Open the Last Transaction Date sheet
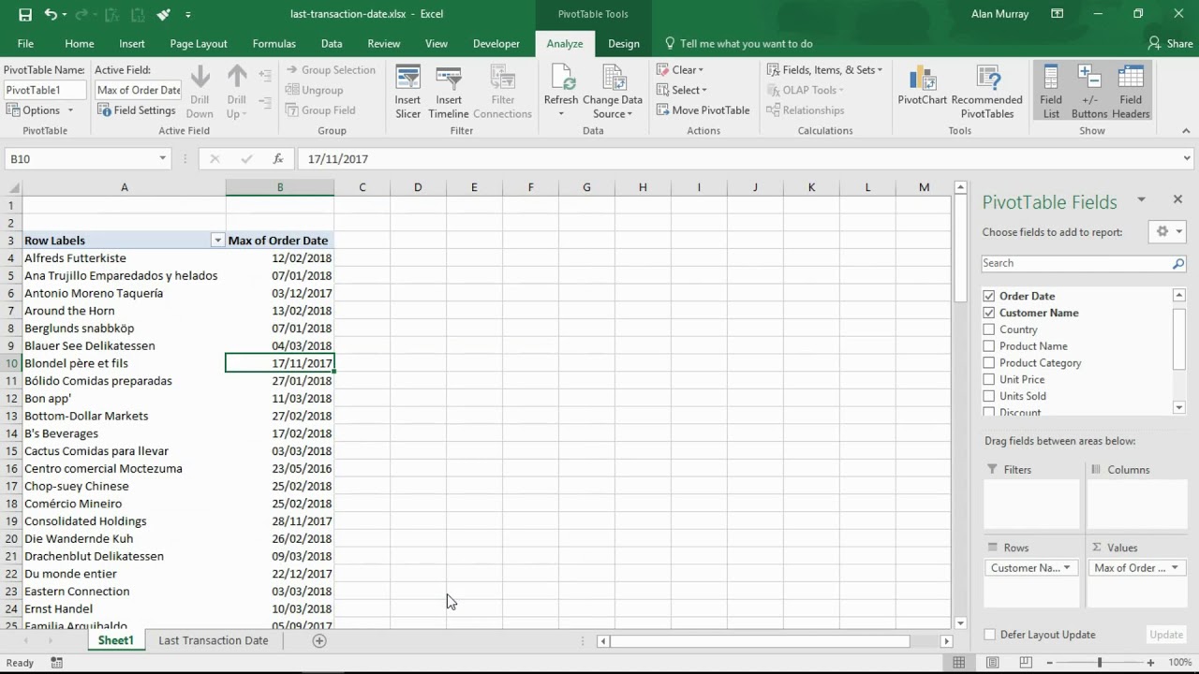1199x674 pixels. (x=213, y=640)
